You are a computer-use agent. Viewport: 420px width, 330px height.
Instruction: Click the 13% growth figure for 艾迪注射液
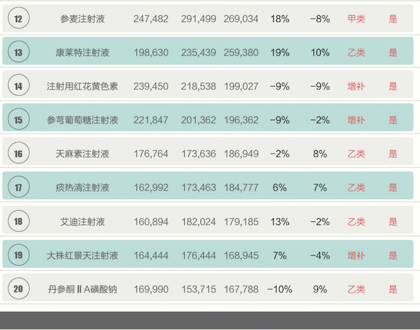pyautogui.click(x=279, y=221)
